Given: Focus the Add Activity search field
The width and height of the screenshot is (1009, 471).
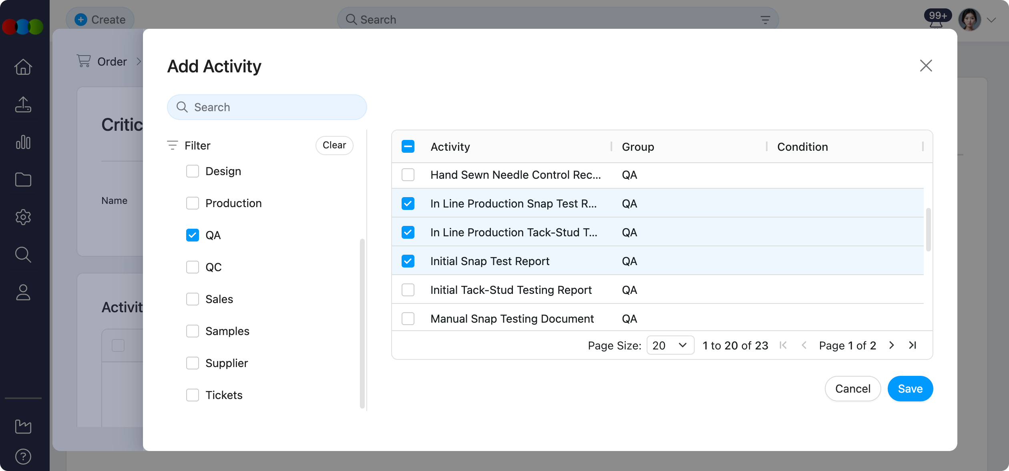Looking at the screenshot, I should tap(267, 107).
